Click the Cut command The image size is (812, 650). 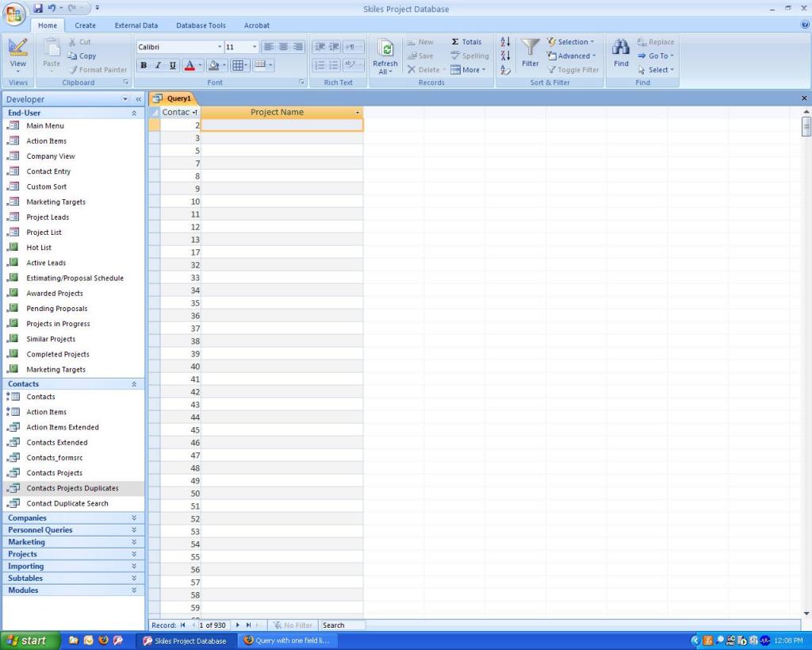coord(80,42)
